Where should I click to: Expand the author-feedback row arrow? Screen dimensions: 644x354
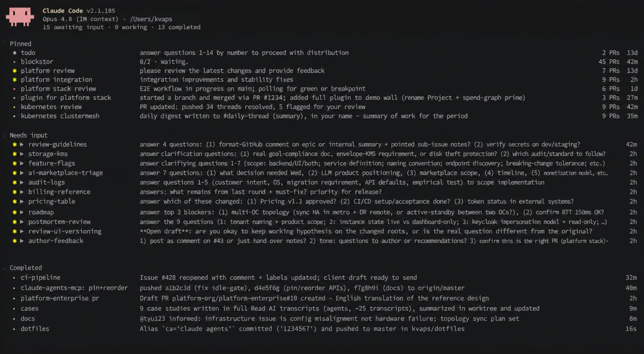coord(22,241)
